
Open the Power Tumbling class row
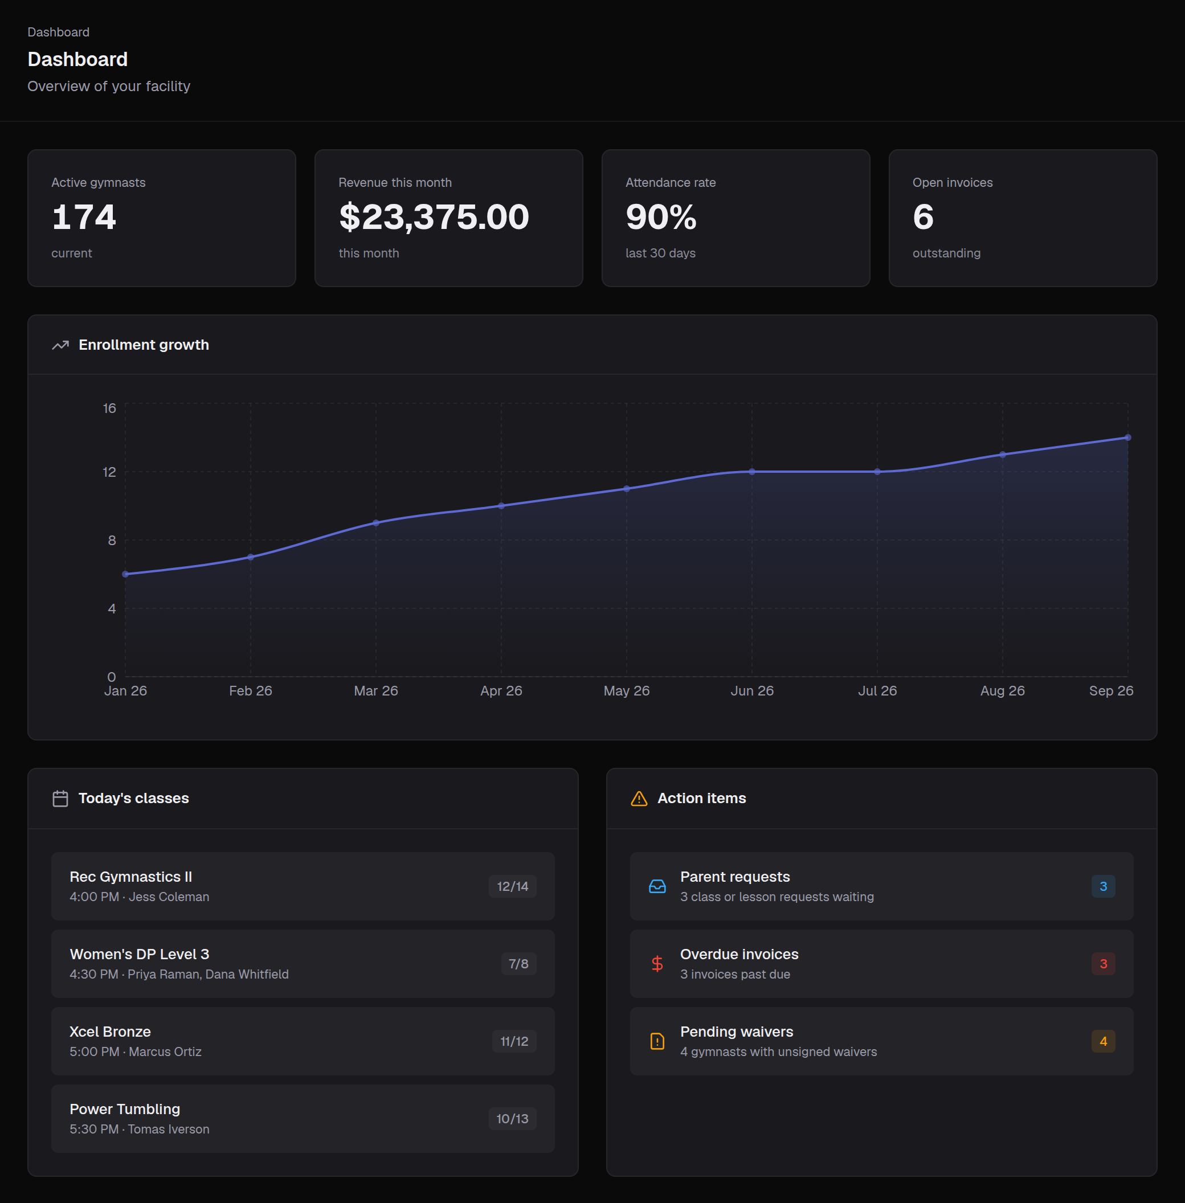[x=303, y=1119]
